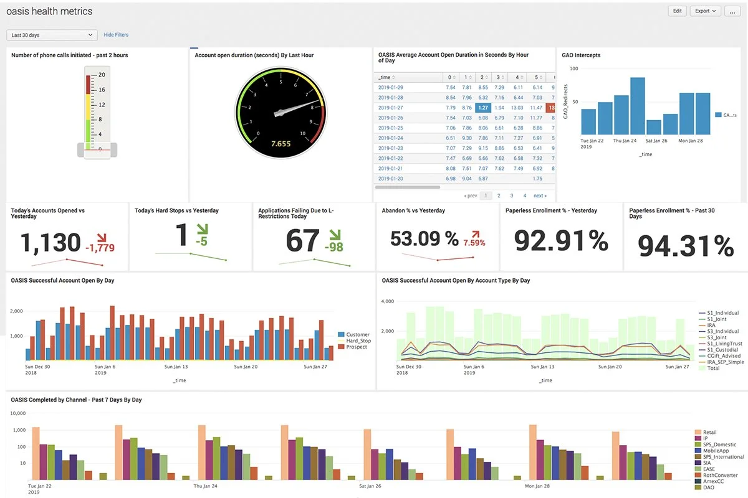
Task: Click green down arrow above -5
Action: click(201, 229)
